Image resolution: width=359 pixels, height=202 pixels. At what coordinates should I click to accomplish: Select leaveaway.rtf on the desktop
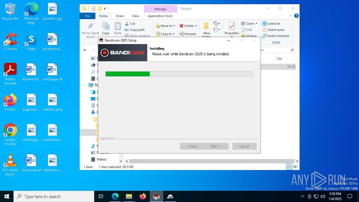point(31,163)
